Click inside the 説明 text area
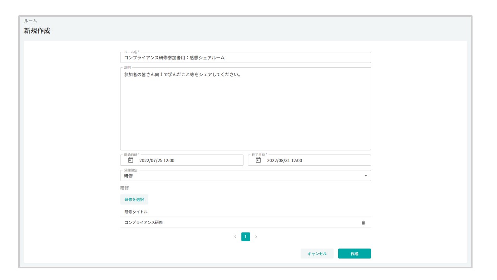The image size is (497, 280). coord(245,109)
